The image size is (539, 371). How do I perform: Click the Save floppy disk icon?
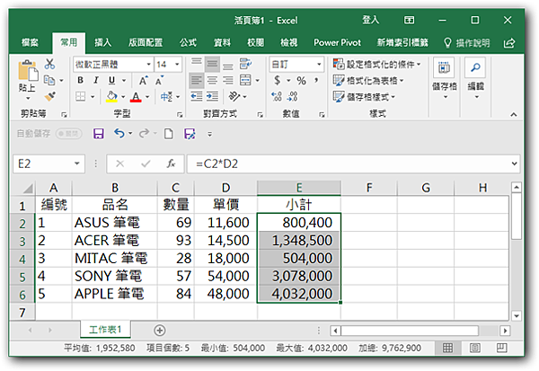click(98, 134)
